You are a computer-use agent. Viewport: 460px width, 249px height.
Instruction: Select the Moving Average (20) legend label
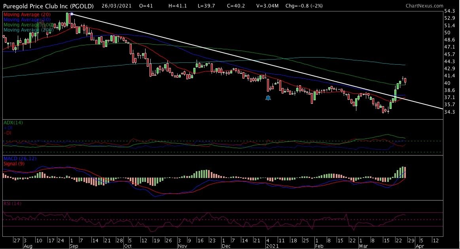[27, 14]
